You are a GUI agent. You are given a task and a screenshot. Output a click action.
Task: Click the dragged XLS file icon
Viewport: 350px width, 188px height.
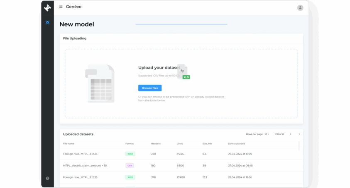pyautogui.click(x=183, y=71)
